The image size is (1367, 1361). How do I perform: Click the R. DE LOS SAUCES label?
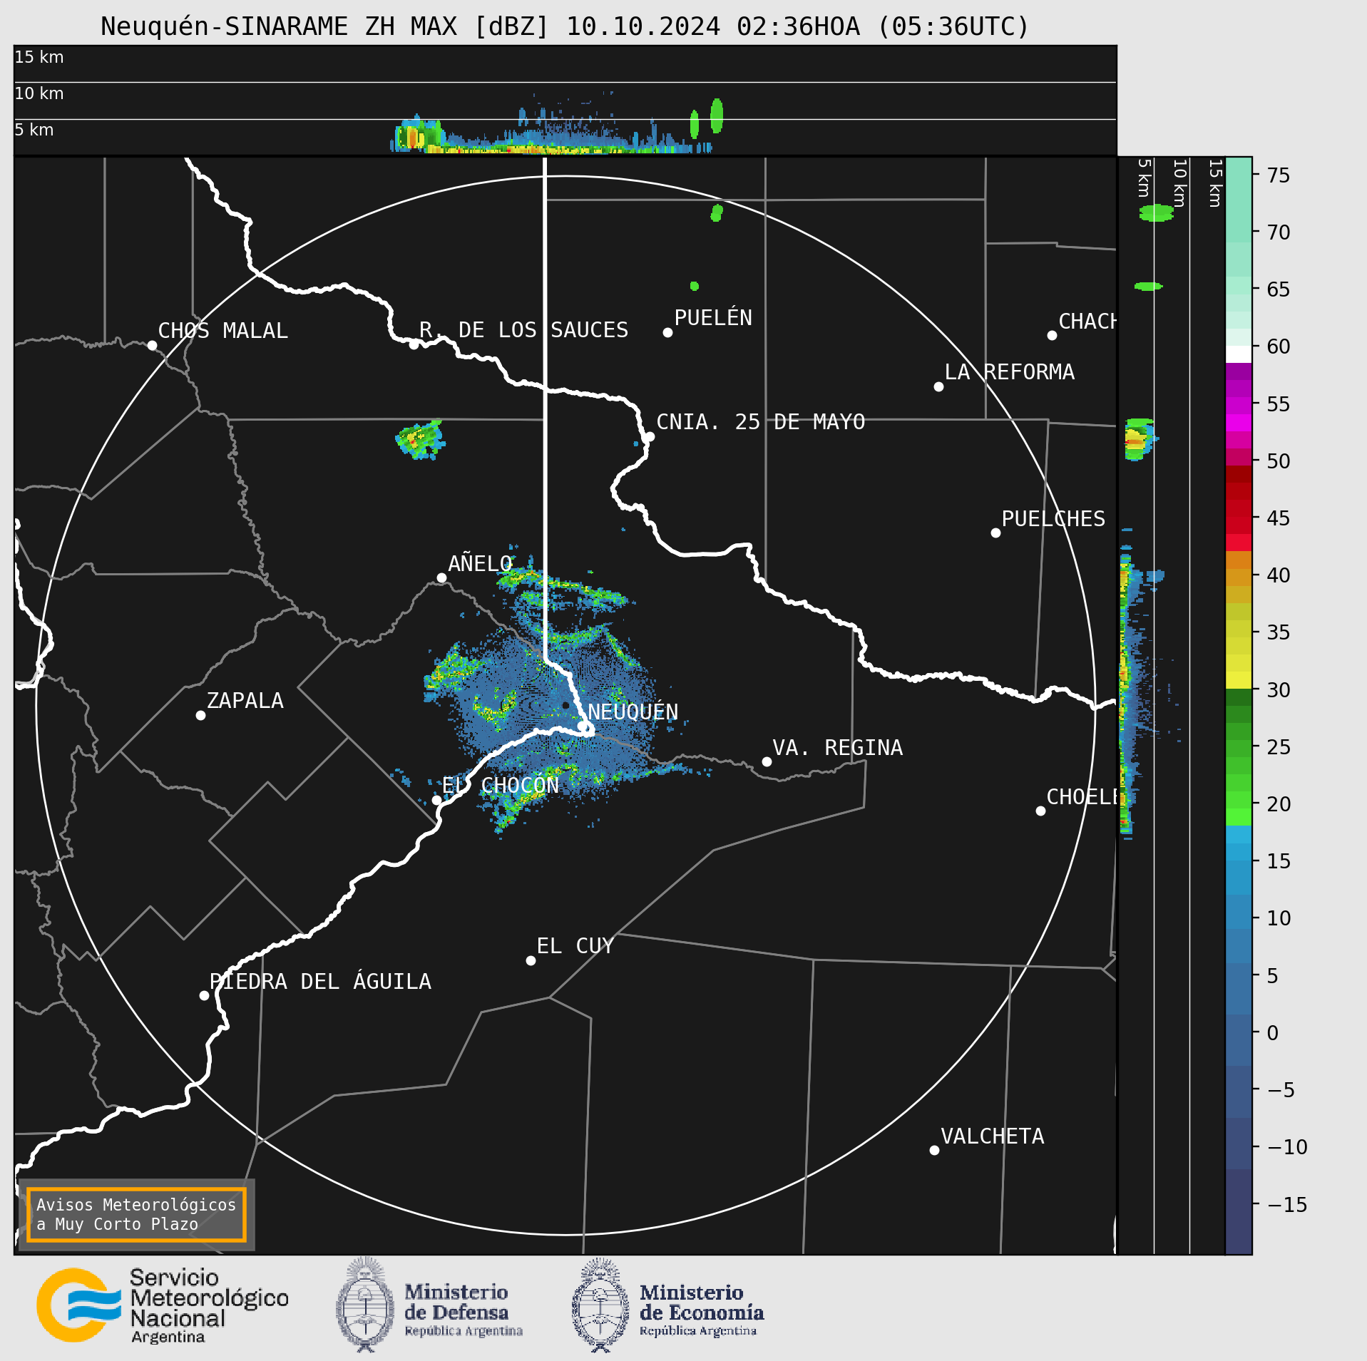click(523, 330)
